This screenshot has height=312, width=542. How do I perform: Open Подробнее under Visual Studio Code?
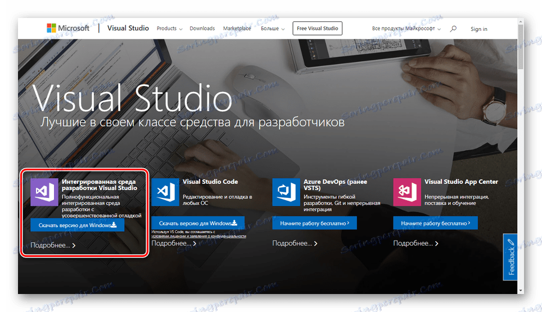(x=174, y=243)
